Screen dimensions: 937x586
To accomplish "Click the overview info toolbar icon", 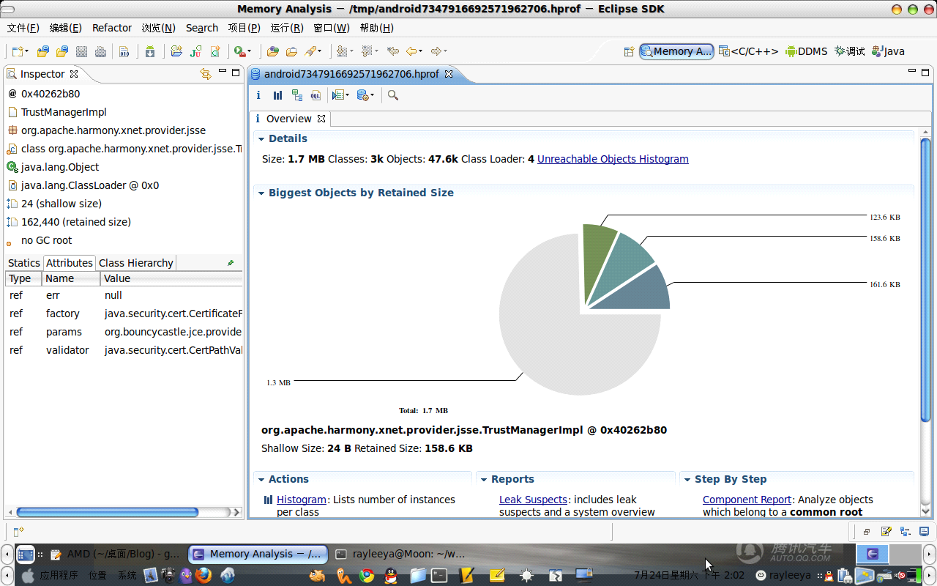I will point(258,95).
